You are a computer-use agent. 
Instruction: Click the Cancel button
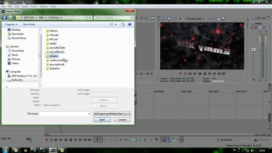tap(122, 120)
